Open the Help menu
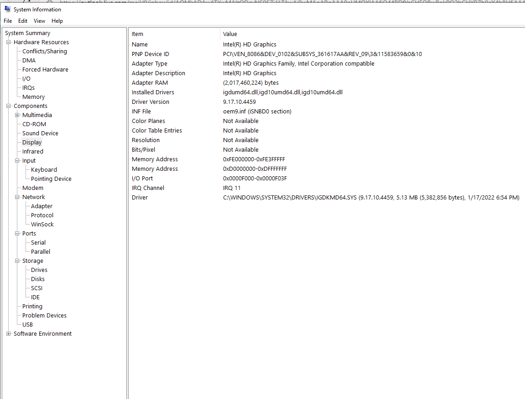This screenshot has height=399, width=525. [57, 21]
